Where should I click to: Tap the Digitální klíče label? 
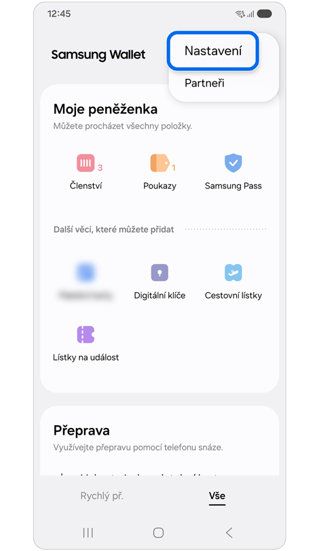coord(159,295)
